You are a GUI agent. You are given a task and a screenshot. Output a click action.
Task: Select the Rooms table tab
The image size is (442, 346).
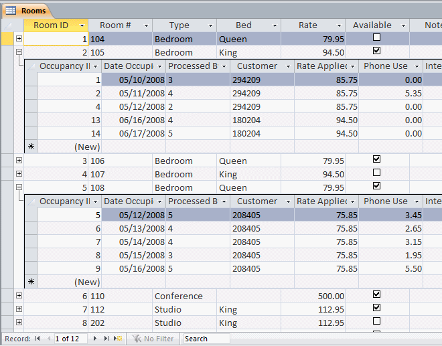pyautogui.click(x=27, y=11)
